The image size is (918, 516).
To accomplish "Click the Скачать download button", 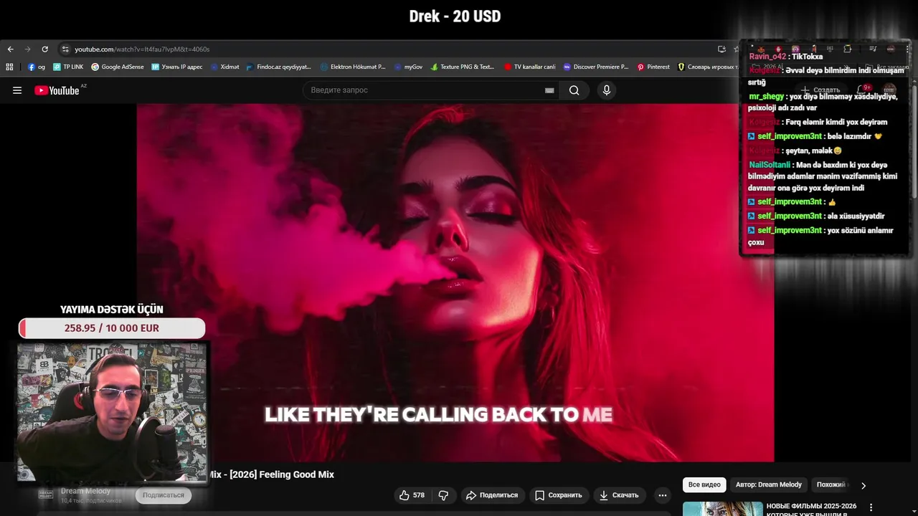I will 619,495.
